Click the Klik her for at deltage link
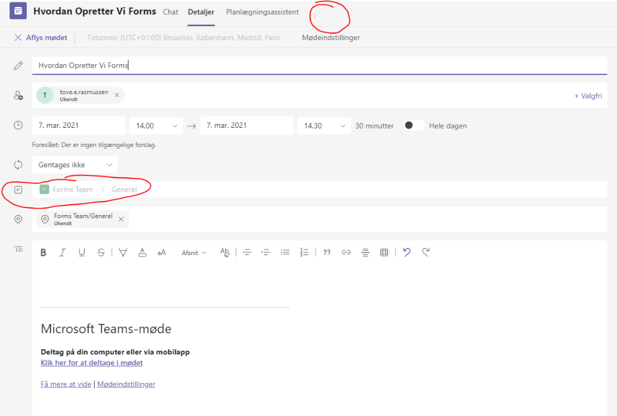Image resolution: width=617 pixels, height=416 pixels. click(92, 363)
